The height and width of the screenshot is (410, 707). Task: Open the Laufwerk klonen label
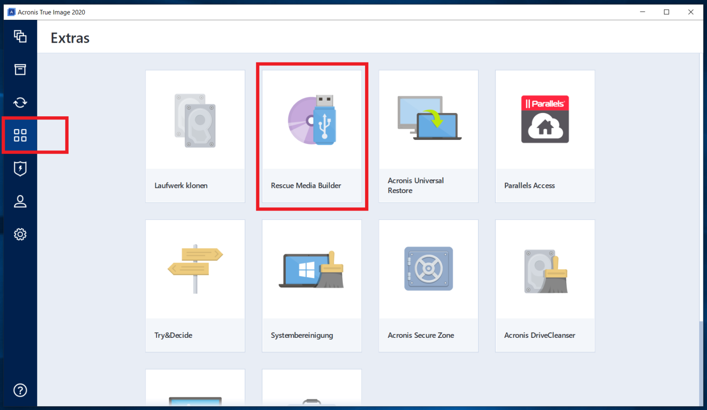181,186
